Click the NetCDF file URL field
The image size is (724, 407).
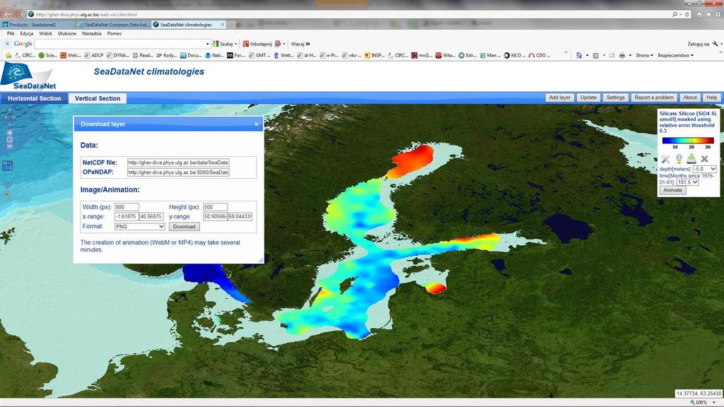(x=178, y=163)
